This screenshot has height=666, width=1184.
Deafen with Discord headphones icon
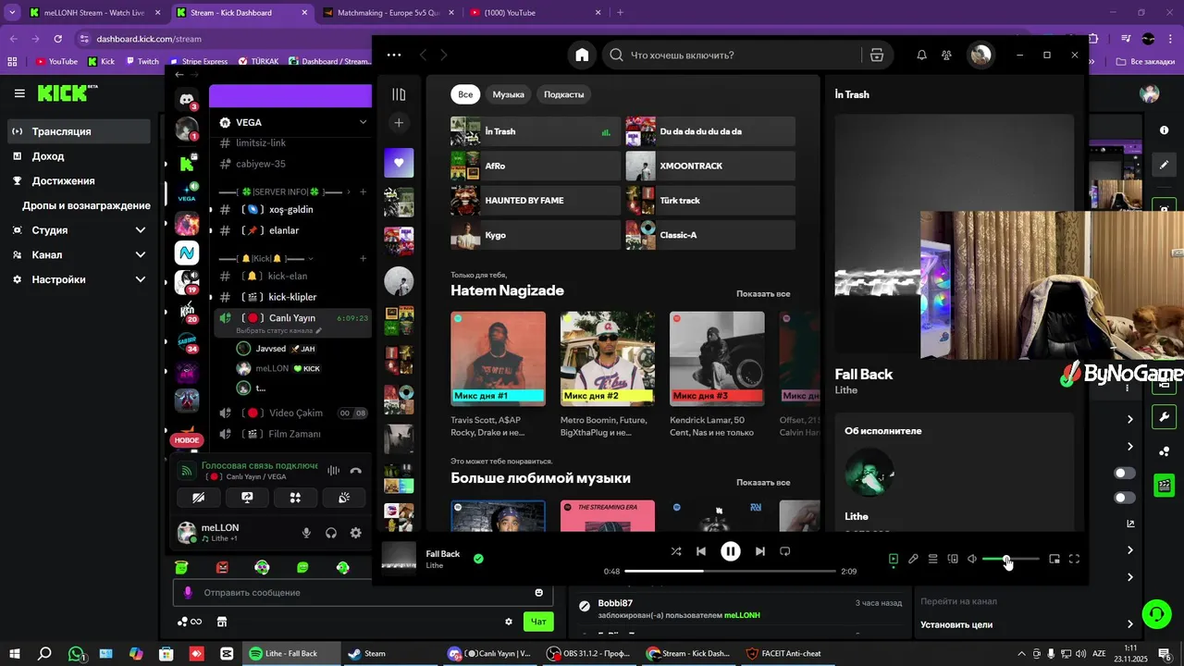click(331, 533)
